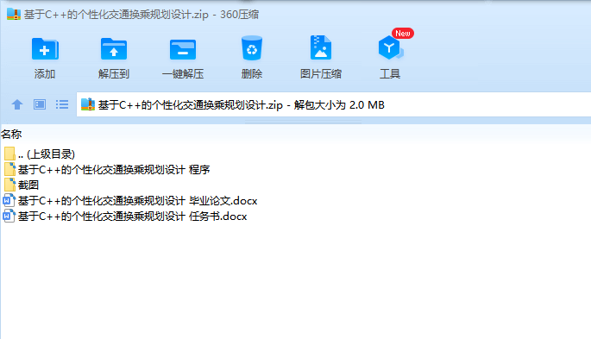Select the 截图 folder name
This screenshot has height=339, width=591.
coord(28,185)
